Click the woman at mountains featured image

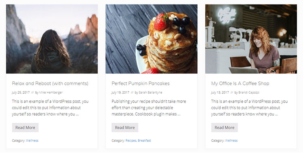click(x=52, y=39)
